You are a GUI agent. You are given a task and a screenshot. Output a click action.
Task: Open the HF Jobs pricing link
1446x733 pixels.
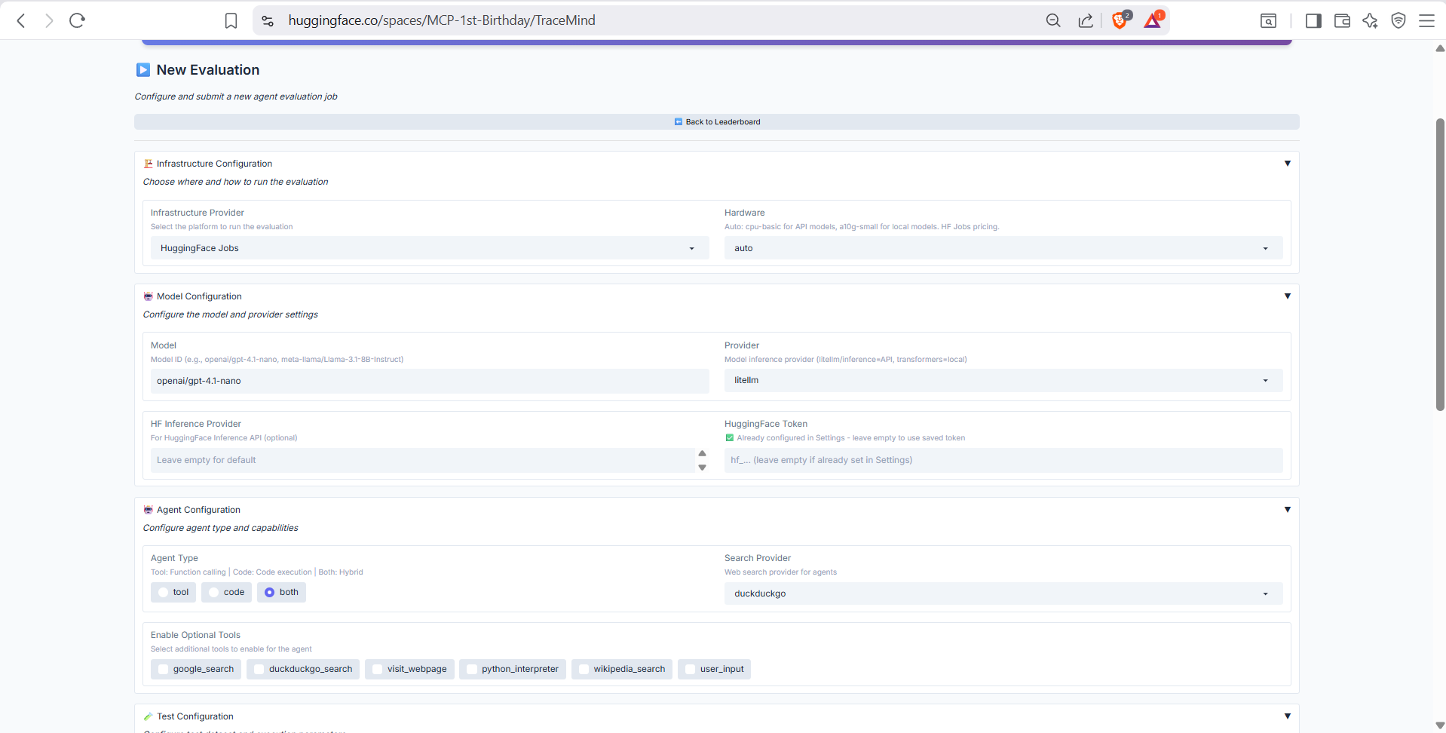click(970, 227)
